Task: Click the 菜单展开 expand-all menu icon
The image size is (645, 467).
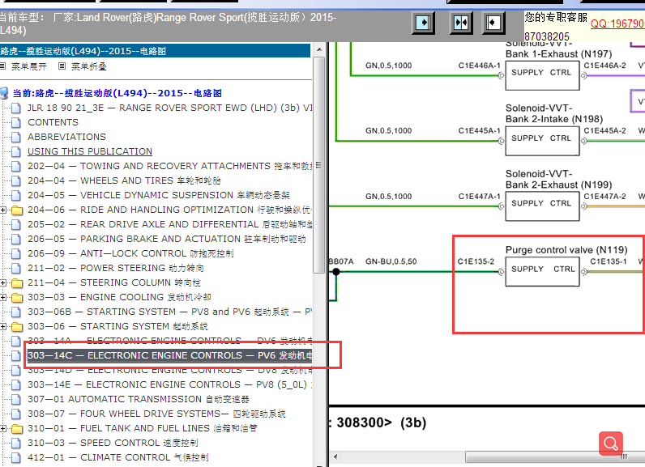Action: tap(3, 66)
